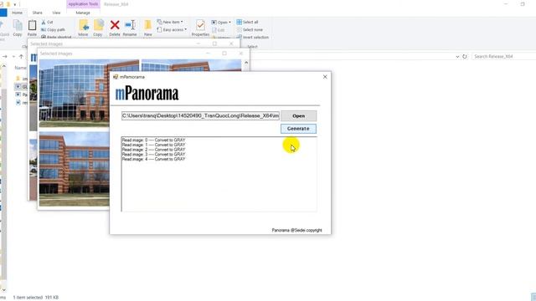Click the Copy icon in ribbon clipboard group

(x=18, y=28)
